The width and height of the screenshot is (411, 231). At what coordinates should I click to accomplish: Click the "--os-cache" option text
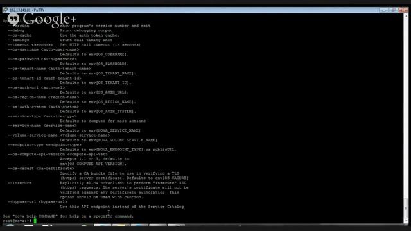pyautogui.click(x=19, y=35)
